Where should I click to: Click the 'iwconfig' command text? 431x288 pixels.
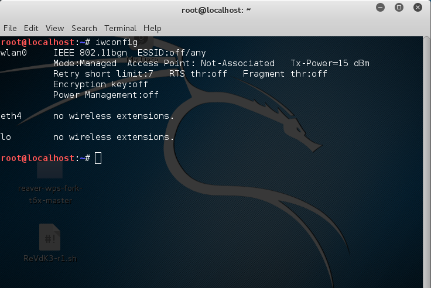[x=117, y=42]
